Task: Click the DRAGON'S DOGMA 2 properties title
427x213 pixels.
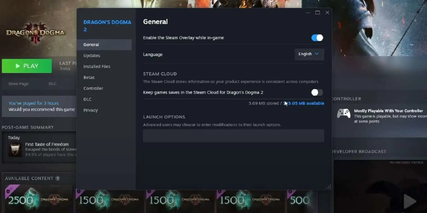Action: pos(107,26)
